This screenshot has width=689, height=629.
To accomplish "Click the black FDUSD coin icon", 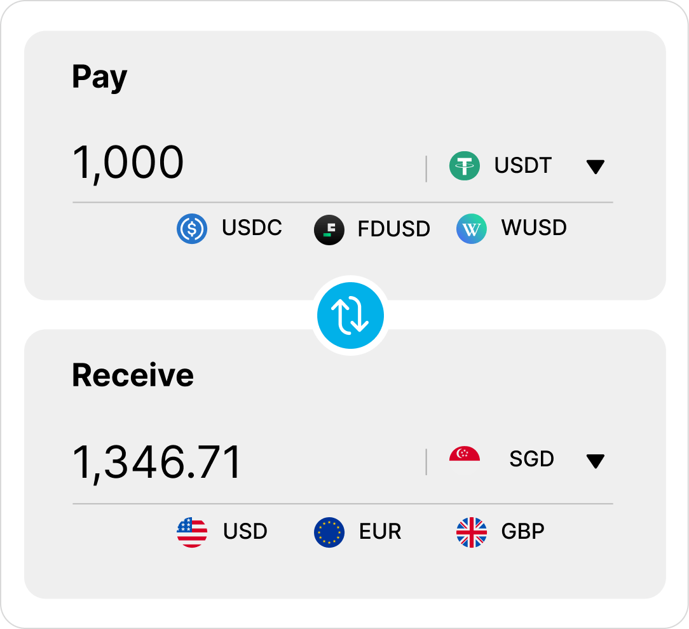I will 329,229.
